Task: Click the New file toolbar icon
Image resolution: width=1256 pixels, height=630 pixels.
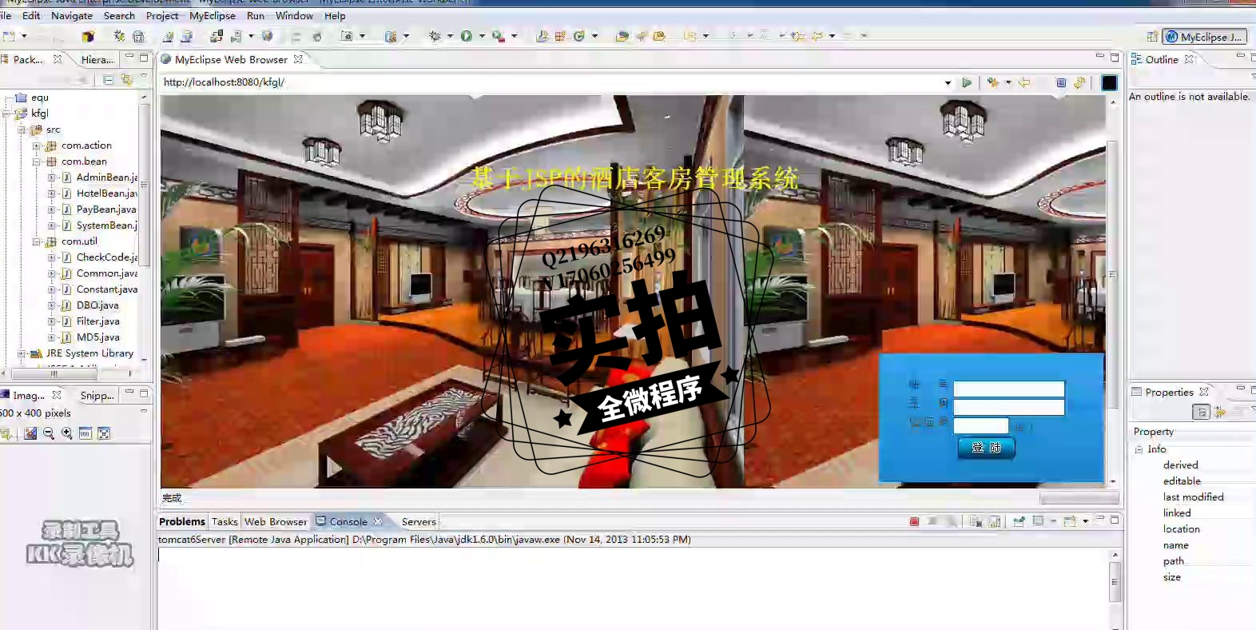Action: coord(9,36)
